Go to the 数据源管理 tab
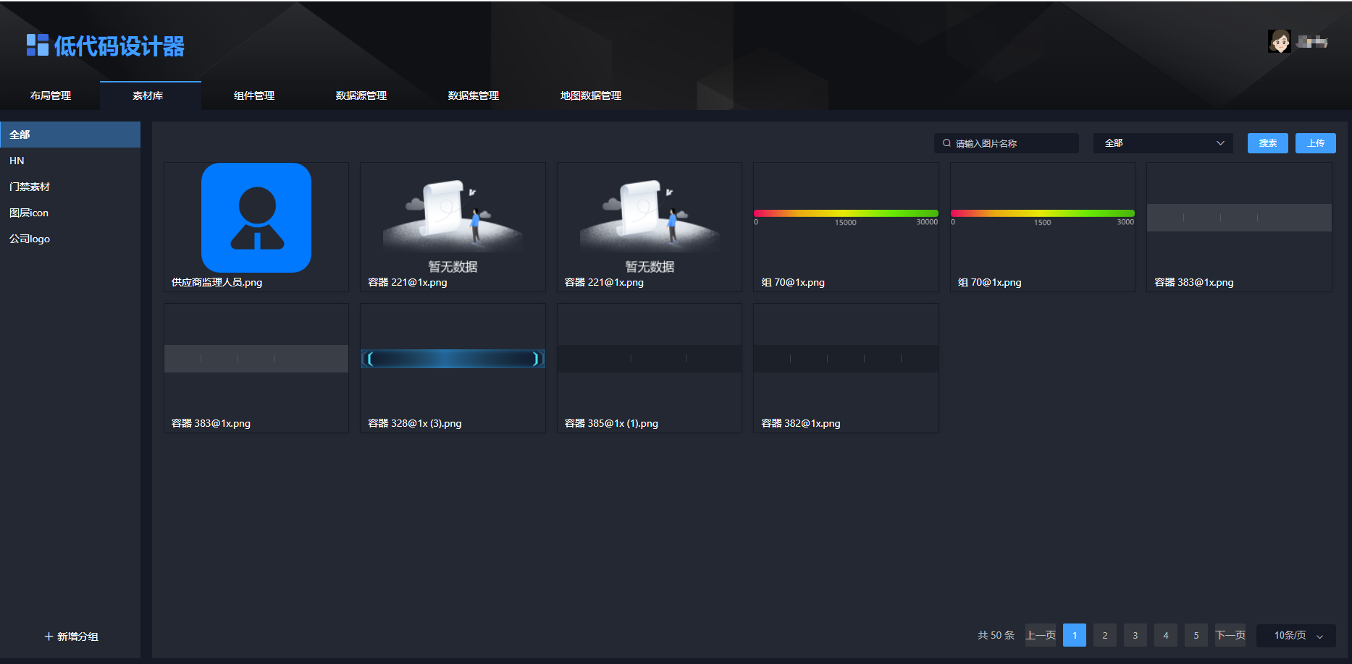The height and width of the screenshot is (664, 1352). [361, 95]
